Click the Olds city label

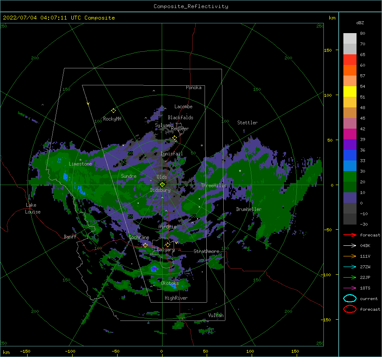click(162, 177)
